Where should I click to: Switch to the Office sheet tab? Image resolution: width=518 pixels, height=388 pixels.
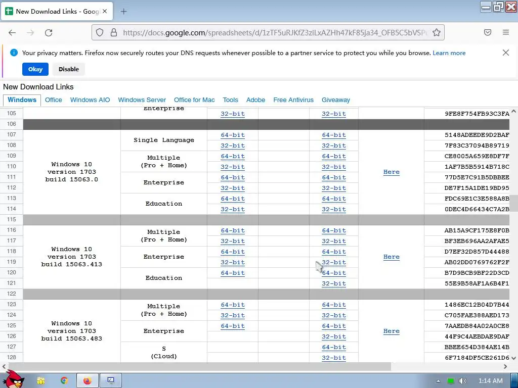click(x=54, y=100)
